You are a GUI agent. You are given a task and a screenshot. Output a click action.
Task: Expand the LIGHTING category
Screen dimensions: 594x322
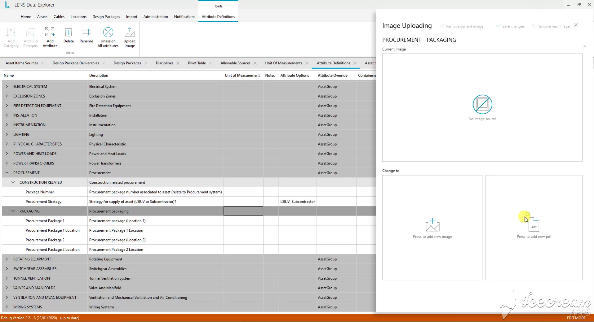(x=7, y=134)
